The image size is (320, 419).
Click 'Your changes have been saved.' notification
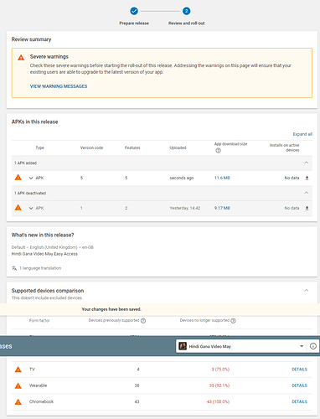(x=111, y=309)
